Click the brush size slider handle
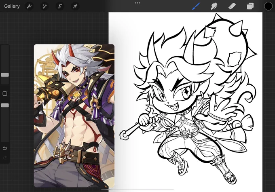 coord(5,75)
